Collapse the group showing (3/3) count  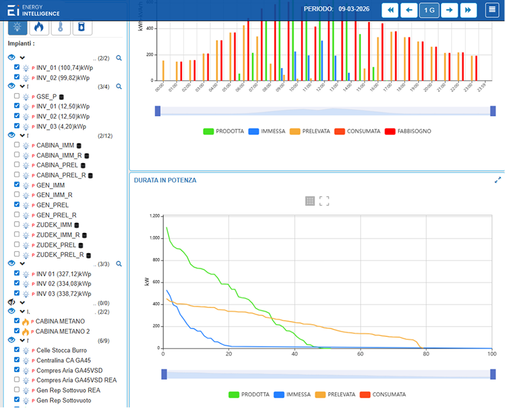click(22, 263)
